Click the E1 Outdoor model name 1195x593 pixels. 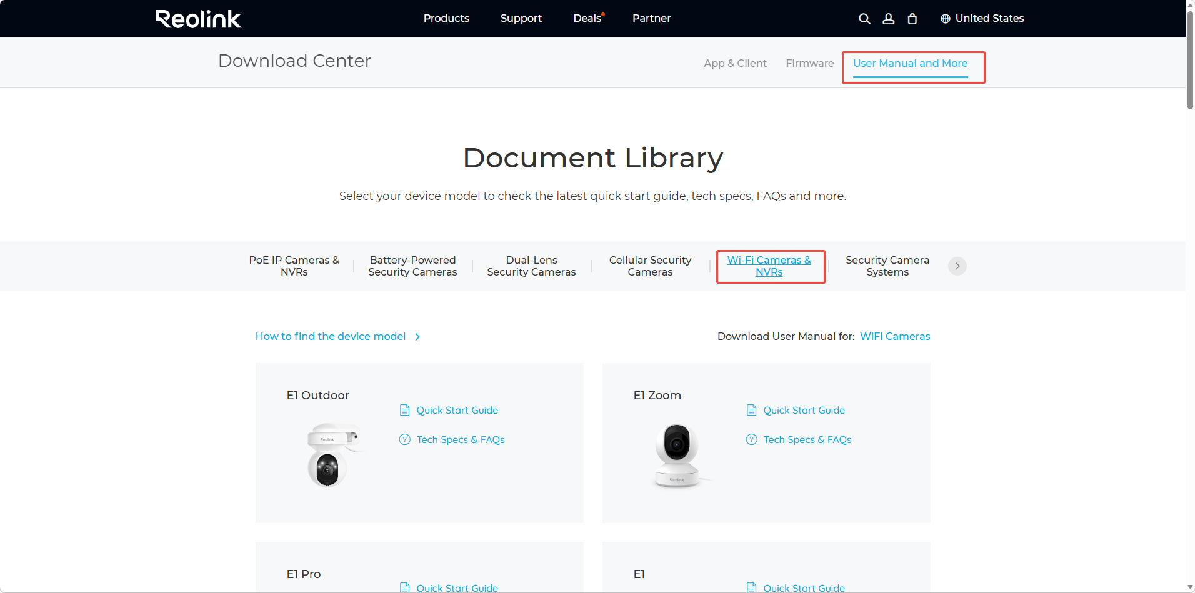point(317,395)
